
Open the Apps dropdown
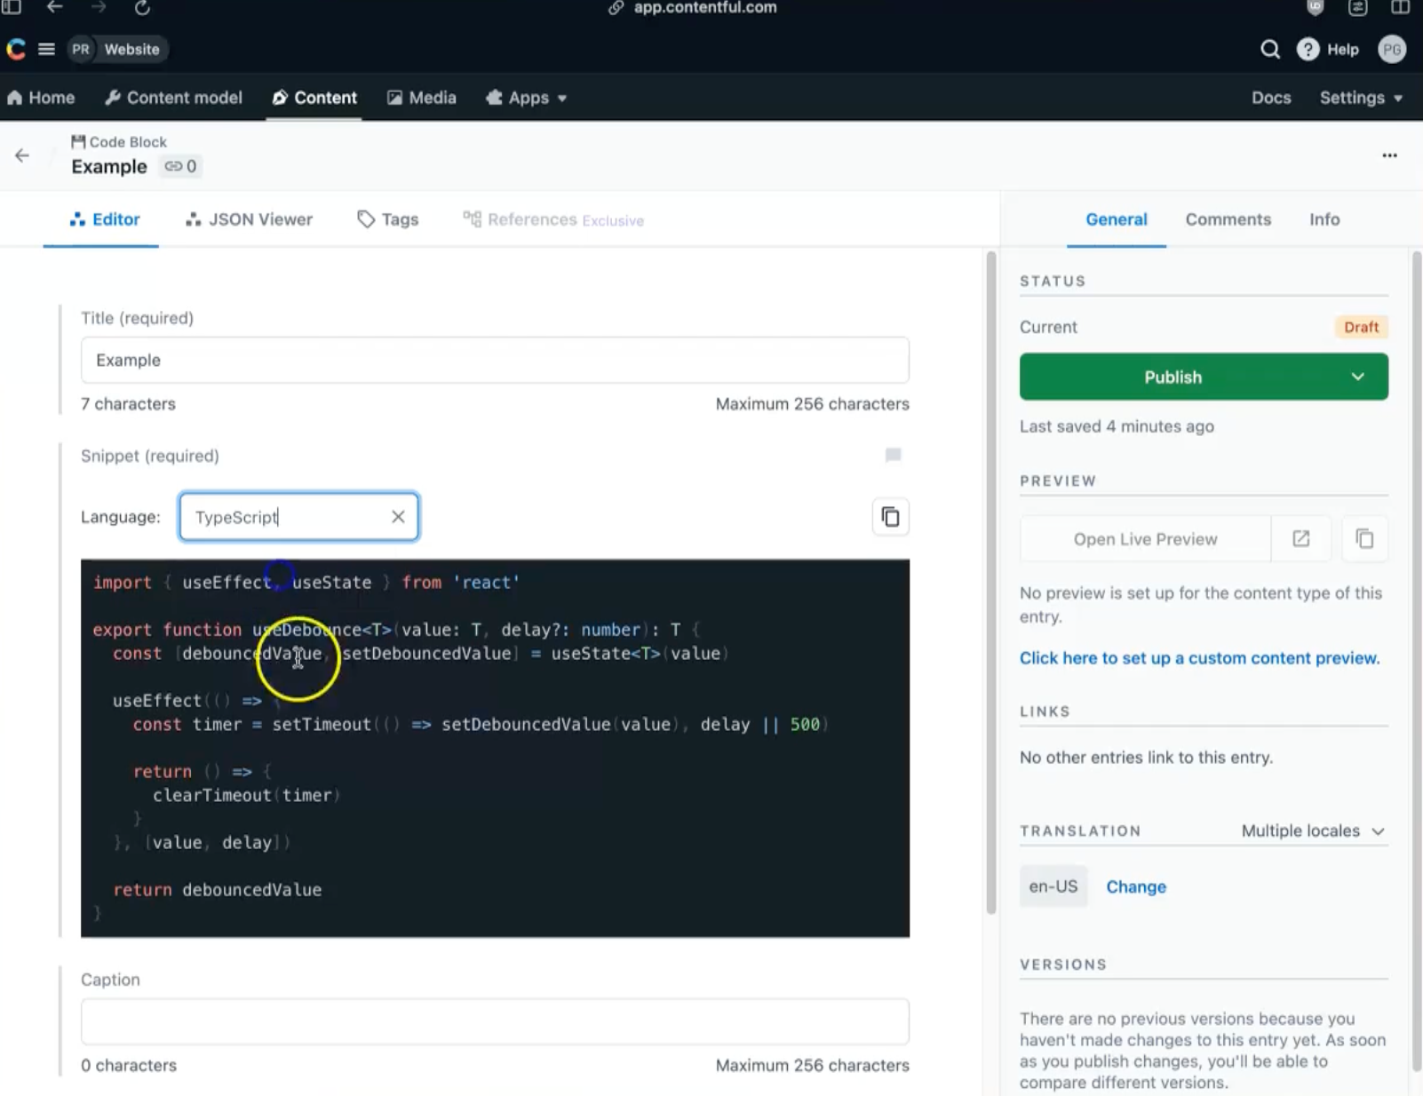[526, 98]
